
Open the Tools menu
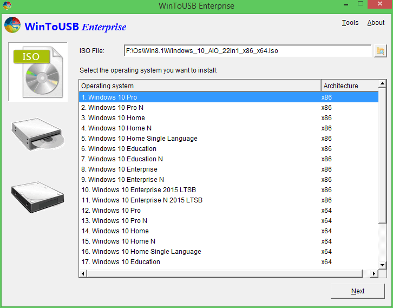[350, 23]
